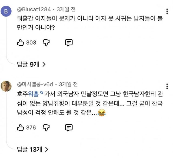Like the comment by @마시멜롱-v6d
173x158 pixels.
(21, 127)
